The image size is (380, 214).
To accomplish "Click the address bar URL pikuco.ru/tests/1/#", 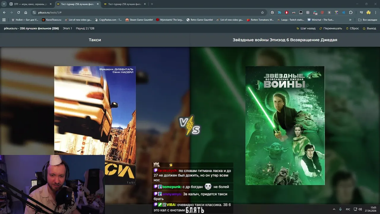I will point(50,12).
